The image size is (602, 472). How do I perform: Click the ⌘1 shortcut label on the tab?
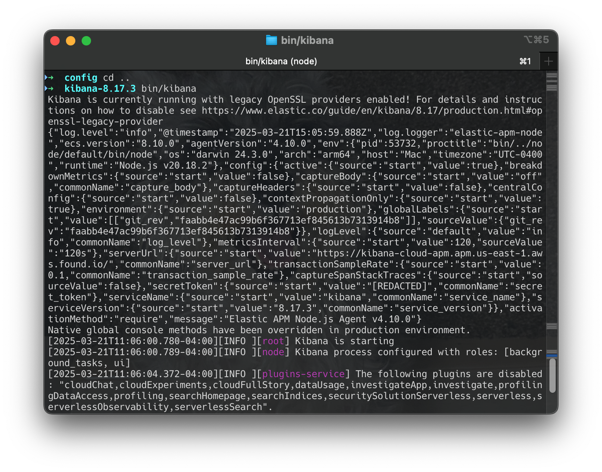point(525,61)
